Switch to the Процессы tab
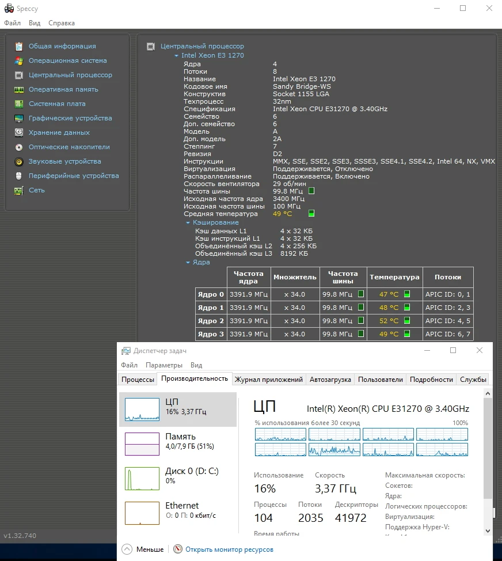This screenshot has height=561, width=502. point(138,379)
